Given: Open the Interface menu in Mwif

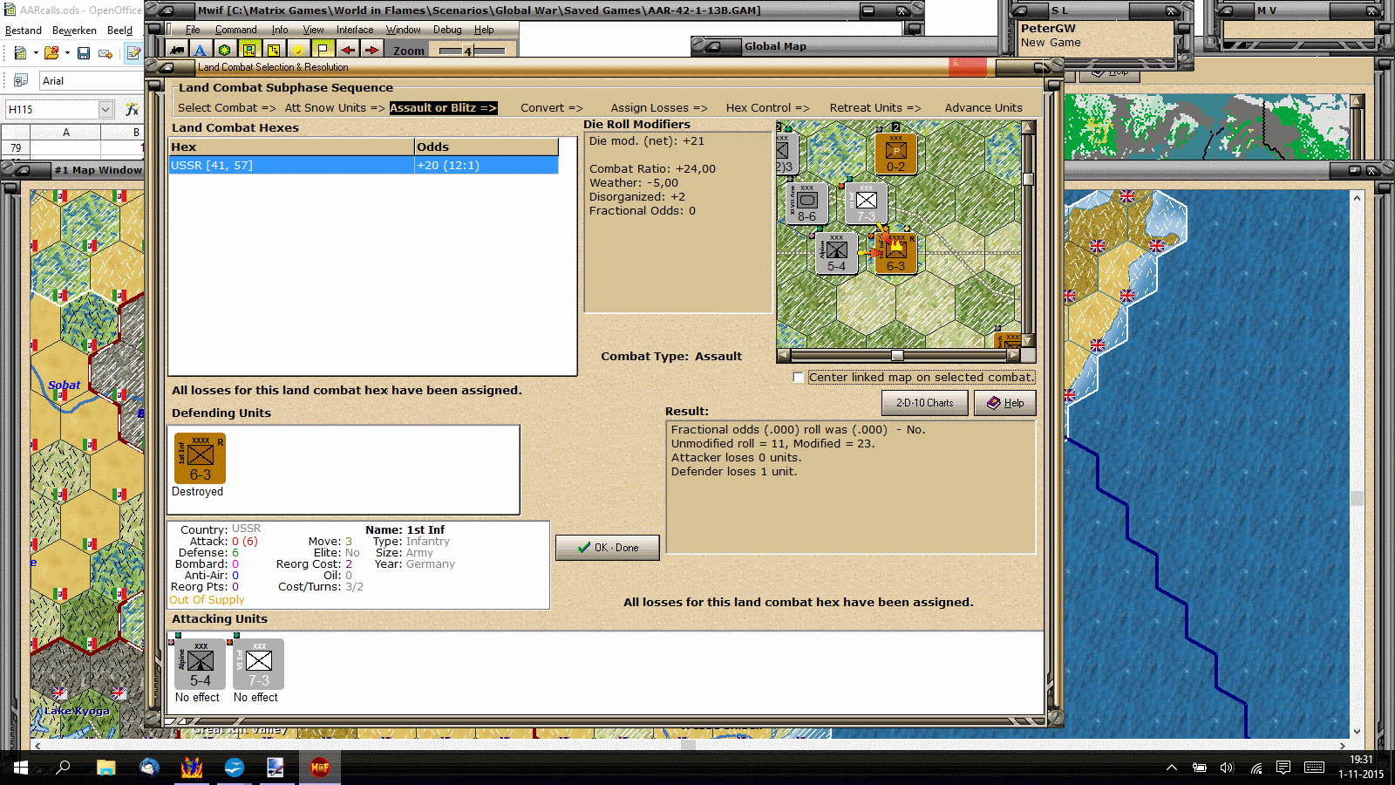Looking at the screenshot, I should (355, 30).
